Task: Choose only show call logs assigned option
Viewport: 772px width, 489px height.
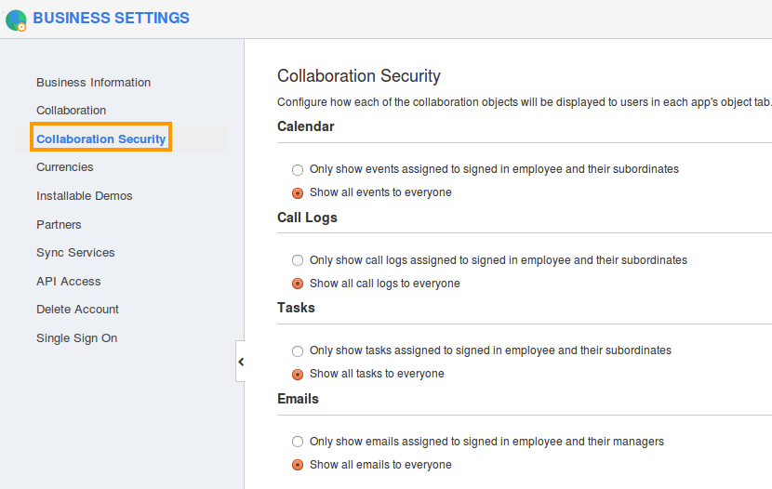Action: coord(298,261)
